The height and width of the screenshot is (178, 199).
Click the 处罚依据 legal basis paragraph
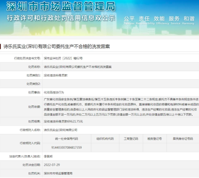pyautogui.click(x=120, y=107)
